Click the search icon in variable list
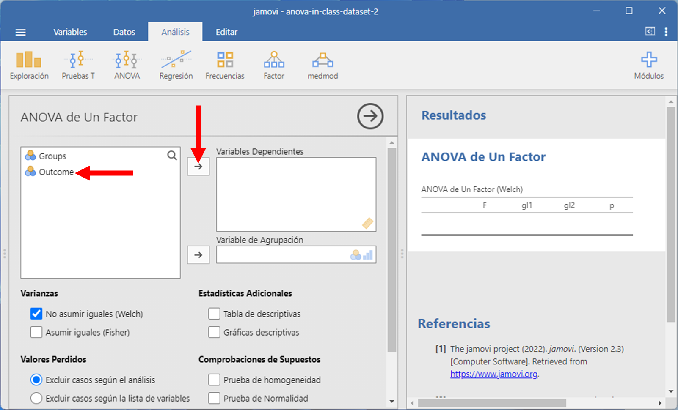 pyautogui.click(x=172, y=156)
